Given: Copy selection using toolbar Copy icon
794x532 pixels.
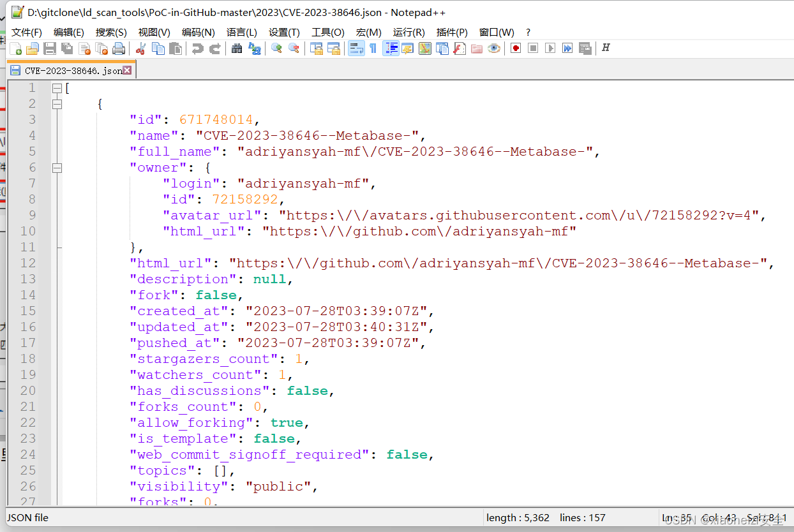Looking at the screenshot, I should [x=158, y=48].
